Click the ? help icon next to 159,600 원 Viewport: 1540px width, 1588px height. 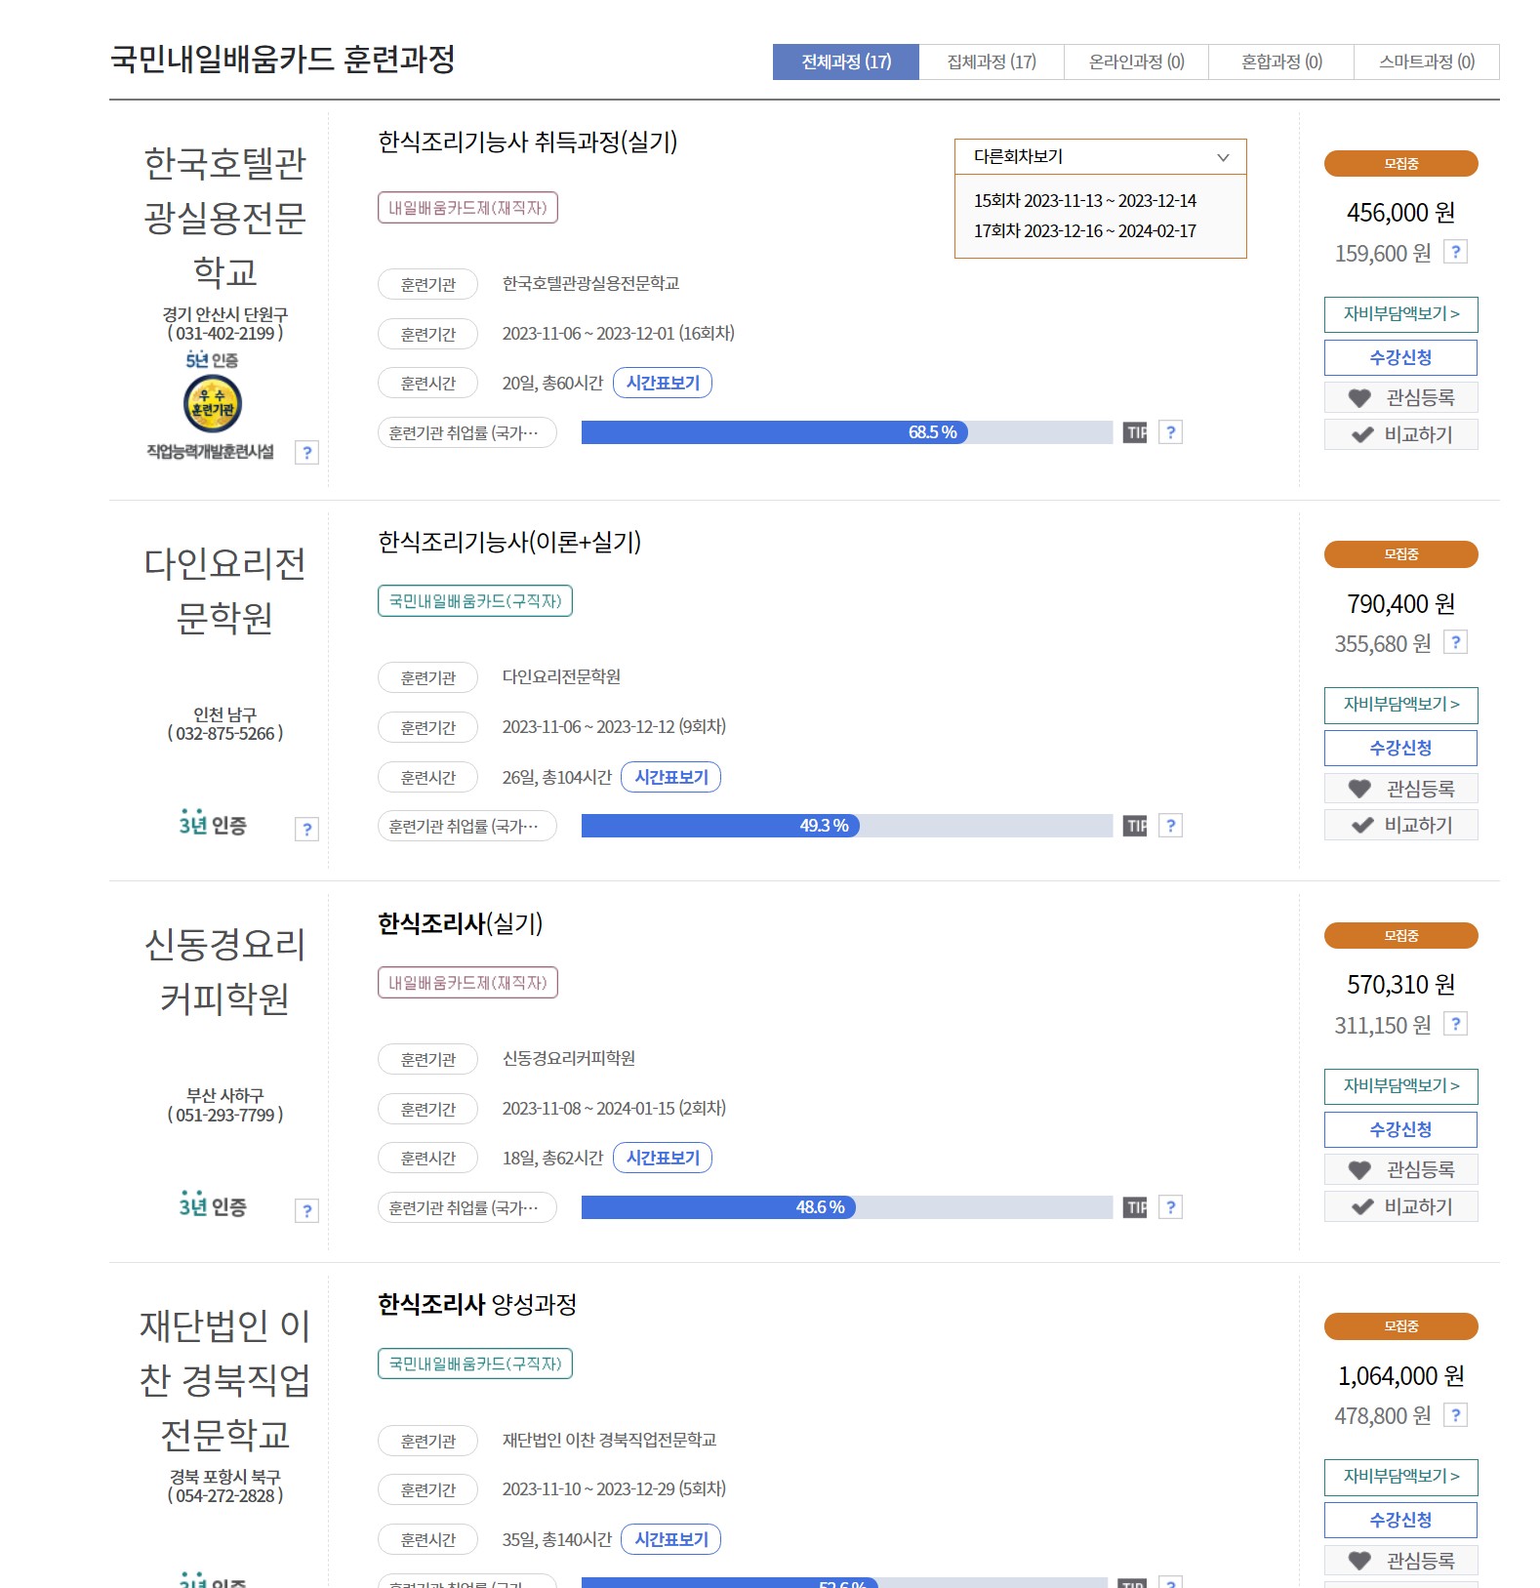point(1456,253)
